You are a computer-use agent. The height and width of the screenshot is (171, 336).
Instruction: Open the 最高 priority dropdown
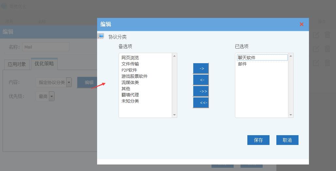(51, 96)
